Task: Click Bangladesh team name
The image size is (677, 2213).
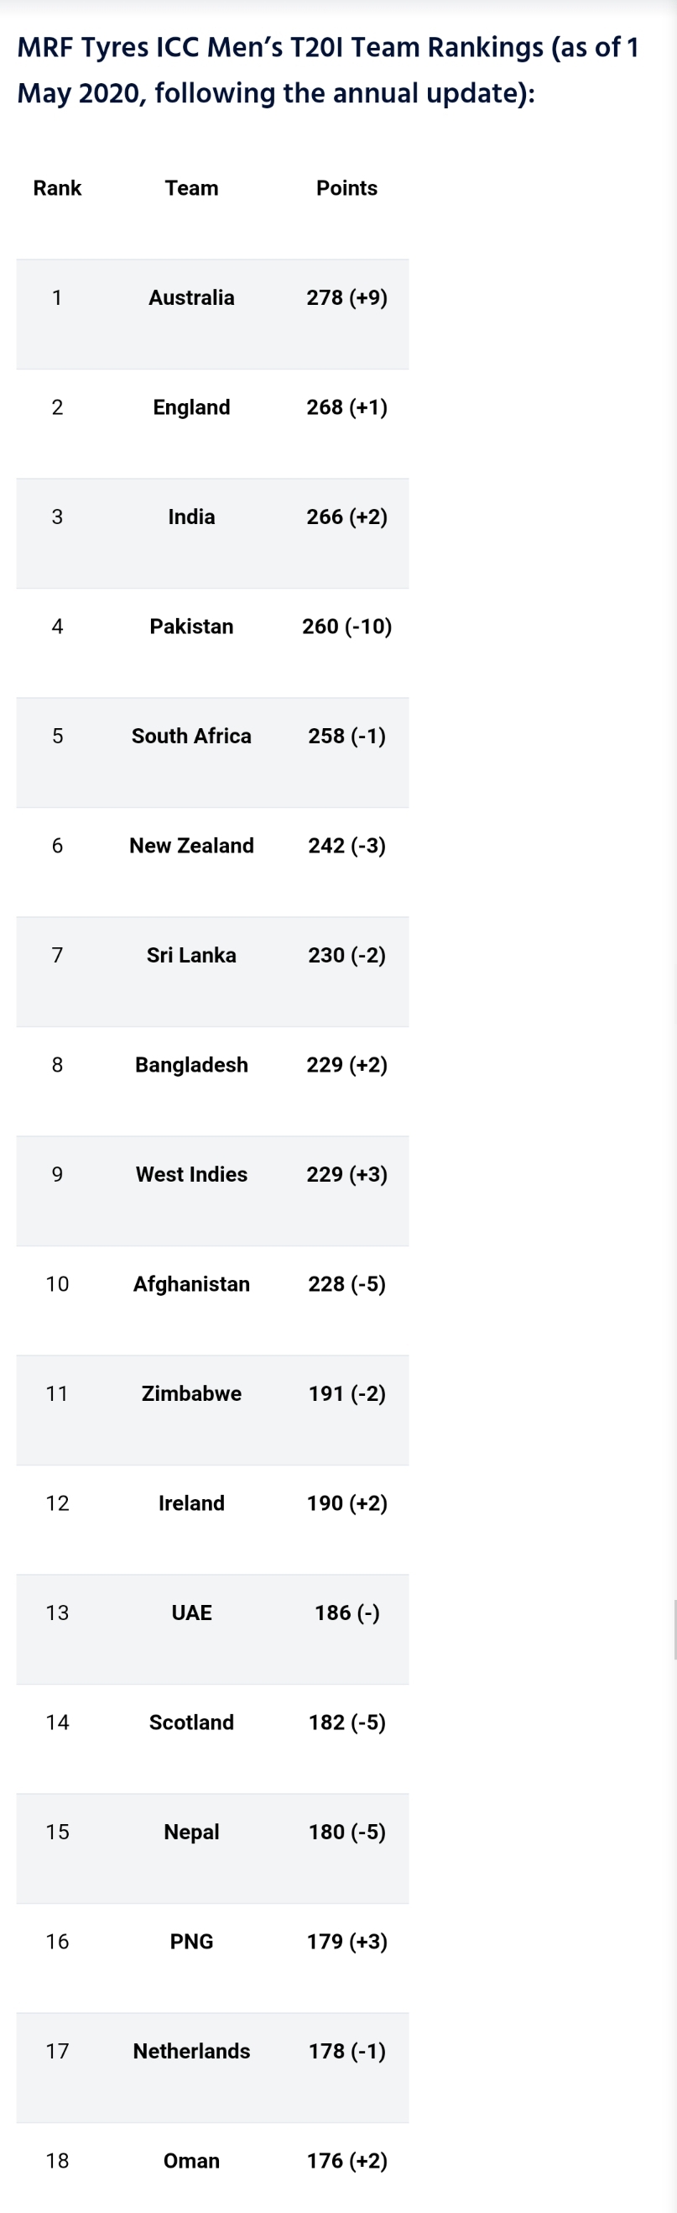Action: coord(191,1064)
